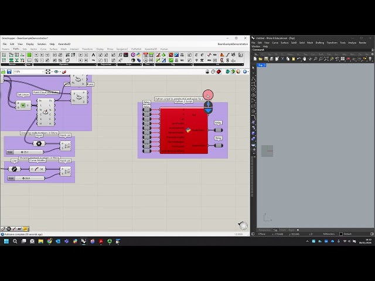This screenshot has width=375, height=281.
Task: Click the New file icon in the Rhino toolbar
Action: point(255,59)
